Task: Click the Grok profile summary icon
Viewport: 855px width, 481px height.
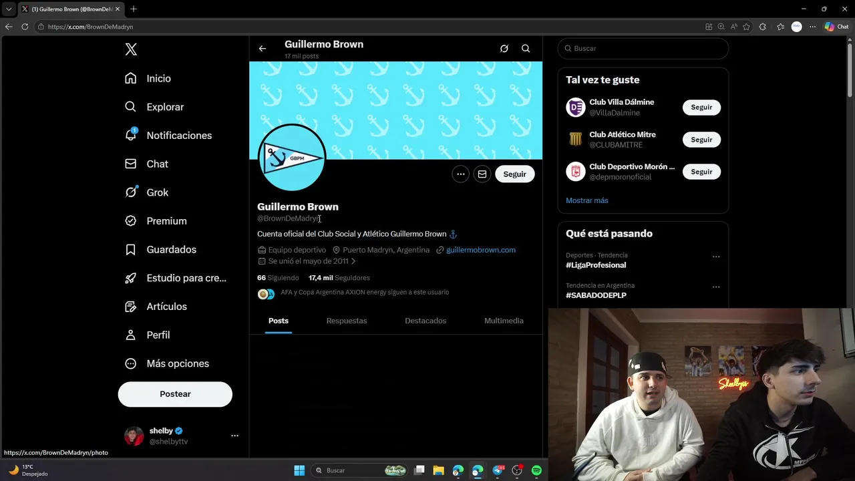Action: click(x=504, y=49)
